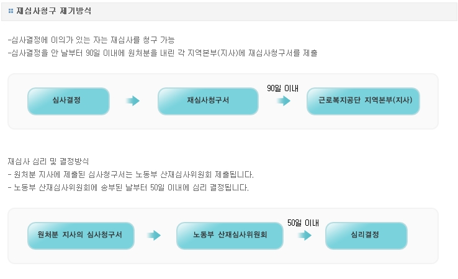This screenshot has width=458, height=279.
Task: Click the 원처분 지사의 심사청구서 box
Action: [81, 236]
